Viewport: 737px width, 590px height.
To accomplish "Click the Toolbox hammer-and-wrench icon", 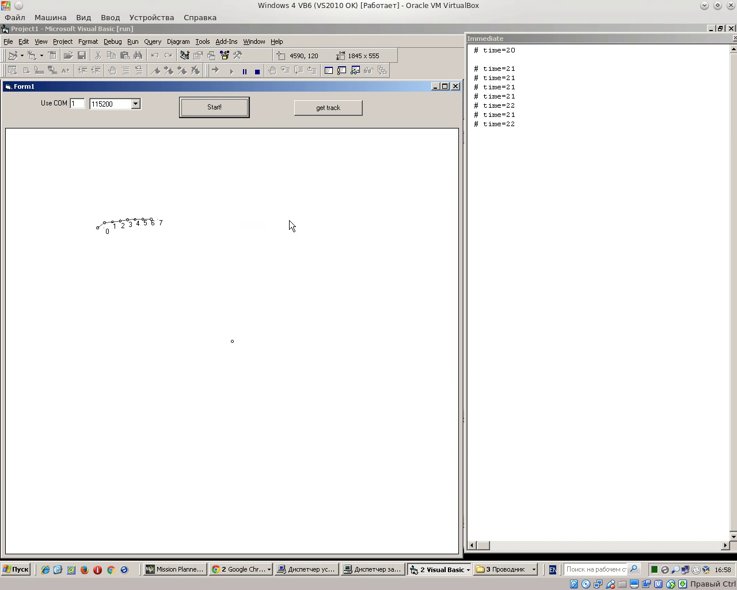I will 238,56.
